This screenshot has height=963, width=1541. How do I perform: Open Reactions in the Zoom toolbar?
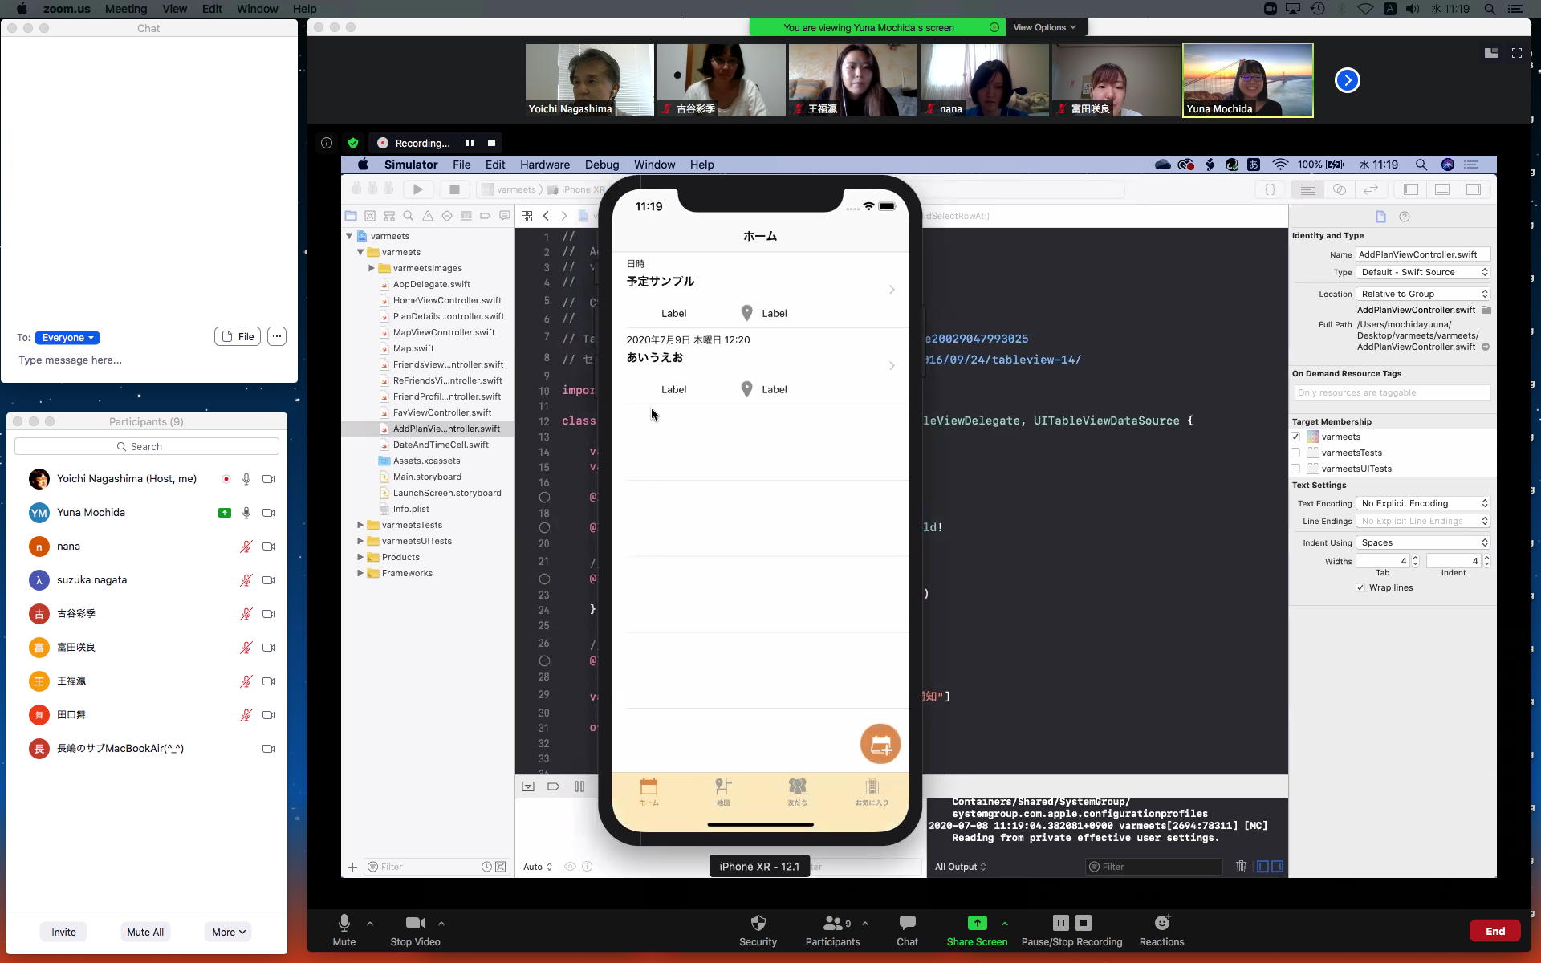pyautogui.click(x=1161, y=923)
